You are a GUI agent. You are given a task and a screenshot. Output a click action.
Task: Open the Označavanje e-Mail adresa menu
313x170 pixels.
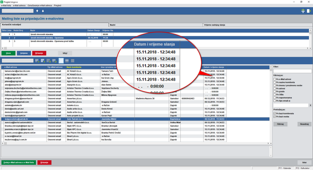pyautogui.click(x=40, y=6)
